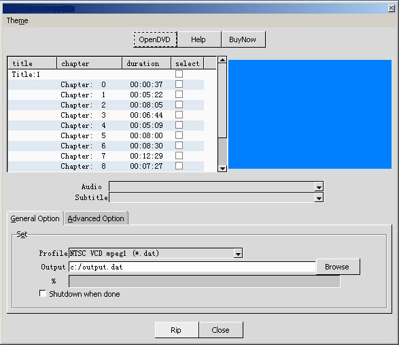The image size is (399, 345).
Task: Click duration 00:06:44
Action: (146, 115)
